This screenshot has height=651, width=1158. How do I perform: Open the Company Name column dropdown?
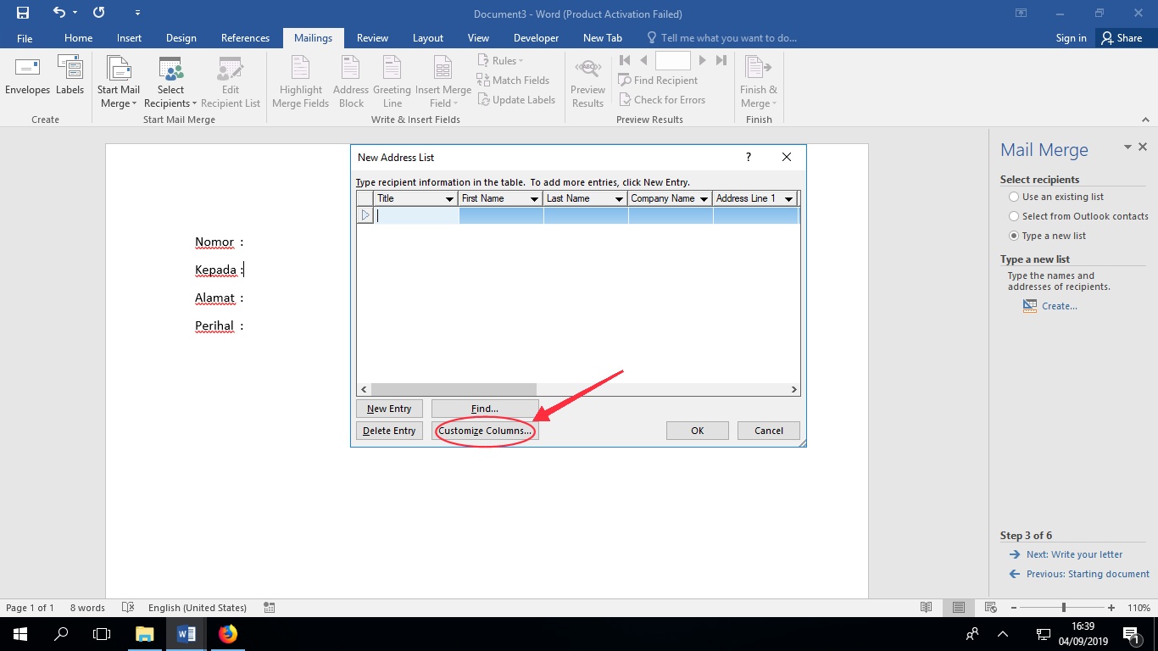coord(704,198)
